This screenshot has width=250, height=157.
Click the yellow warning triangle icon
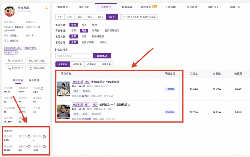(46, 8)
